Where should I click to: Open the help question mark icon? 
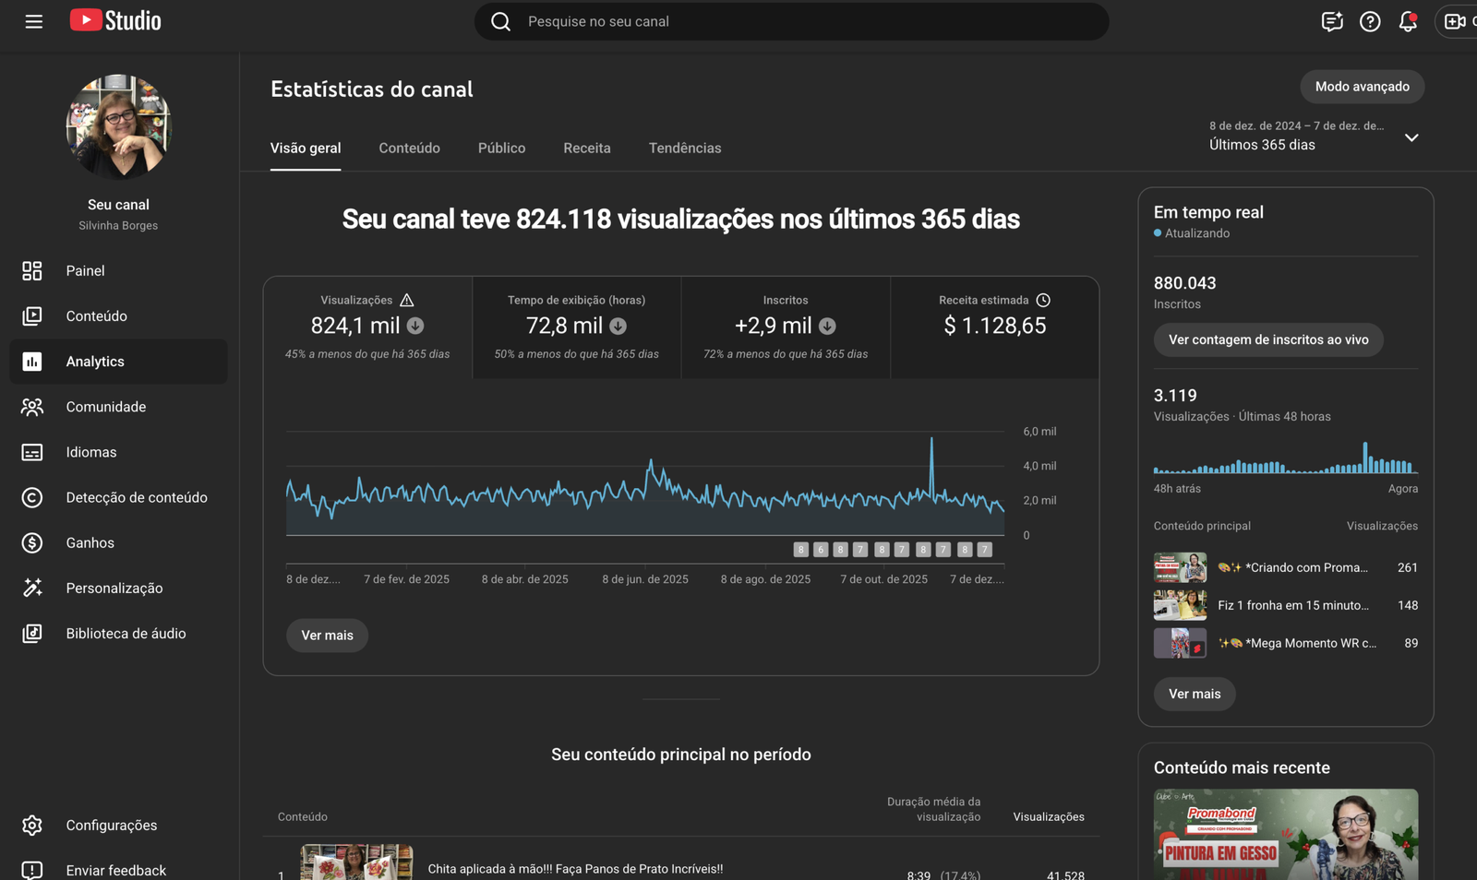(1370, 21)
